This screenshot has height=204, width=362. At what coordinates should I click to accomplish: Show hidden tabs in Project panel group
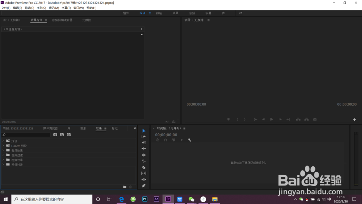pos(135,128)
